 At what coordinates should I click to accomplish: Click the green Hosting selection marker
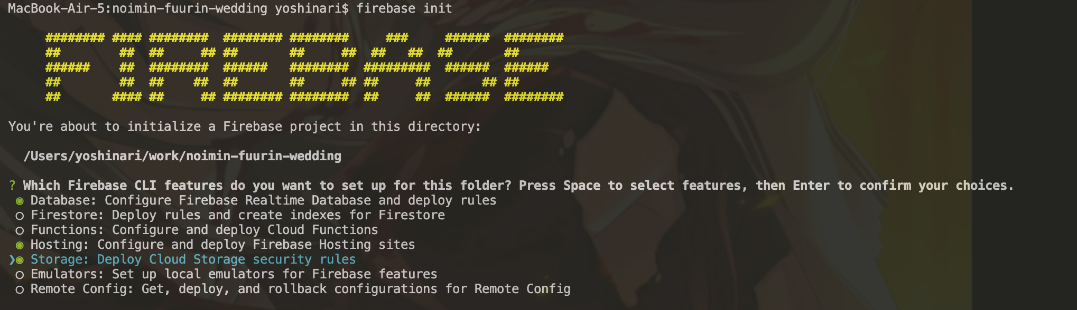click(x=20, y=245)
